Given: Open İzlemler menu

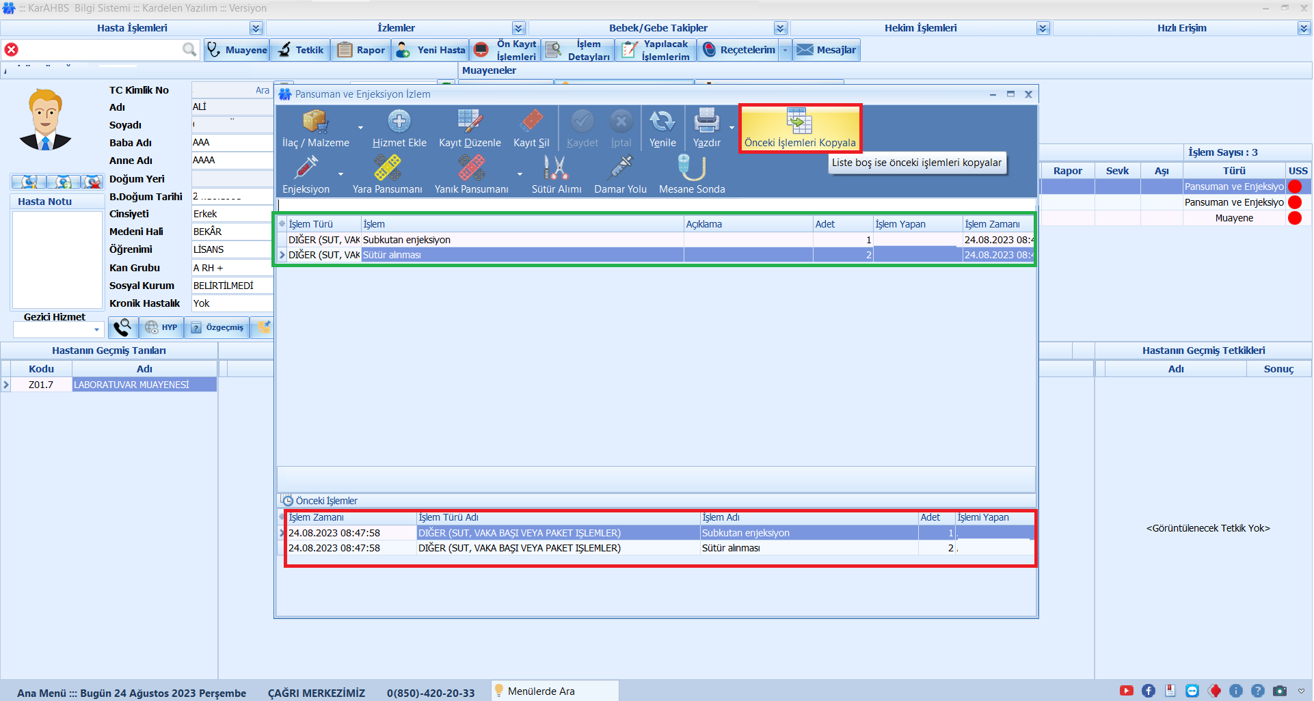Looking at the screenshot, I should pyautogui.click(x=396, y=28).
